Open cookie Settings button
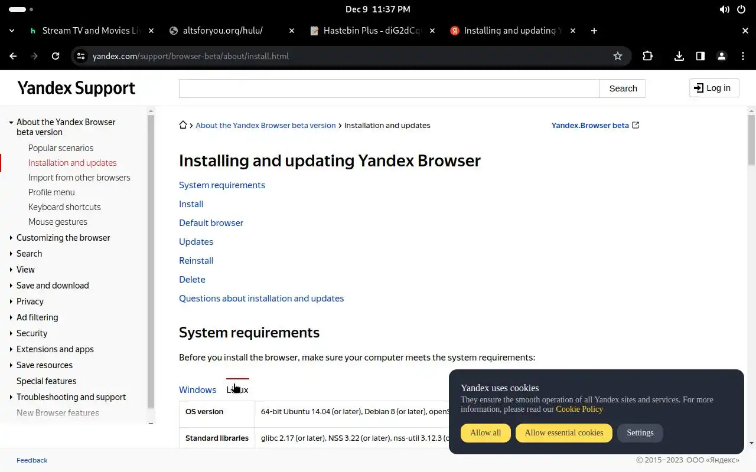756x472 pixels. 640,432
